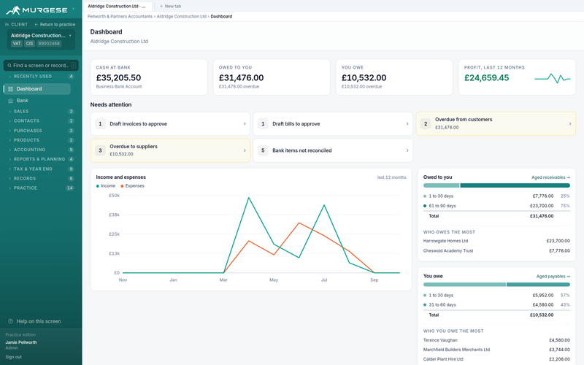
Task: Focus the Find a screen or record field
Action: pos(41,66)
